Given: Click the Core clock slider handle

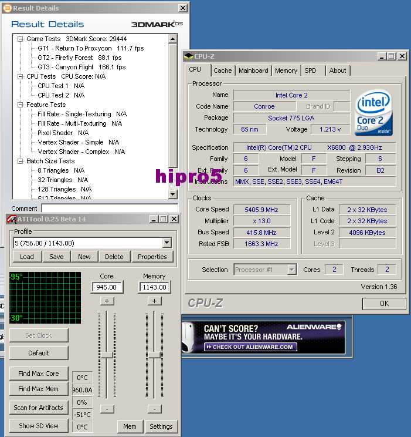Looking at the screenshot, I should (x=107, y=355).
